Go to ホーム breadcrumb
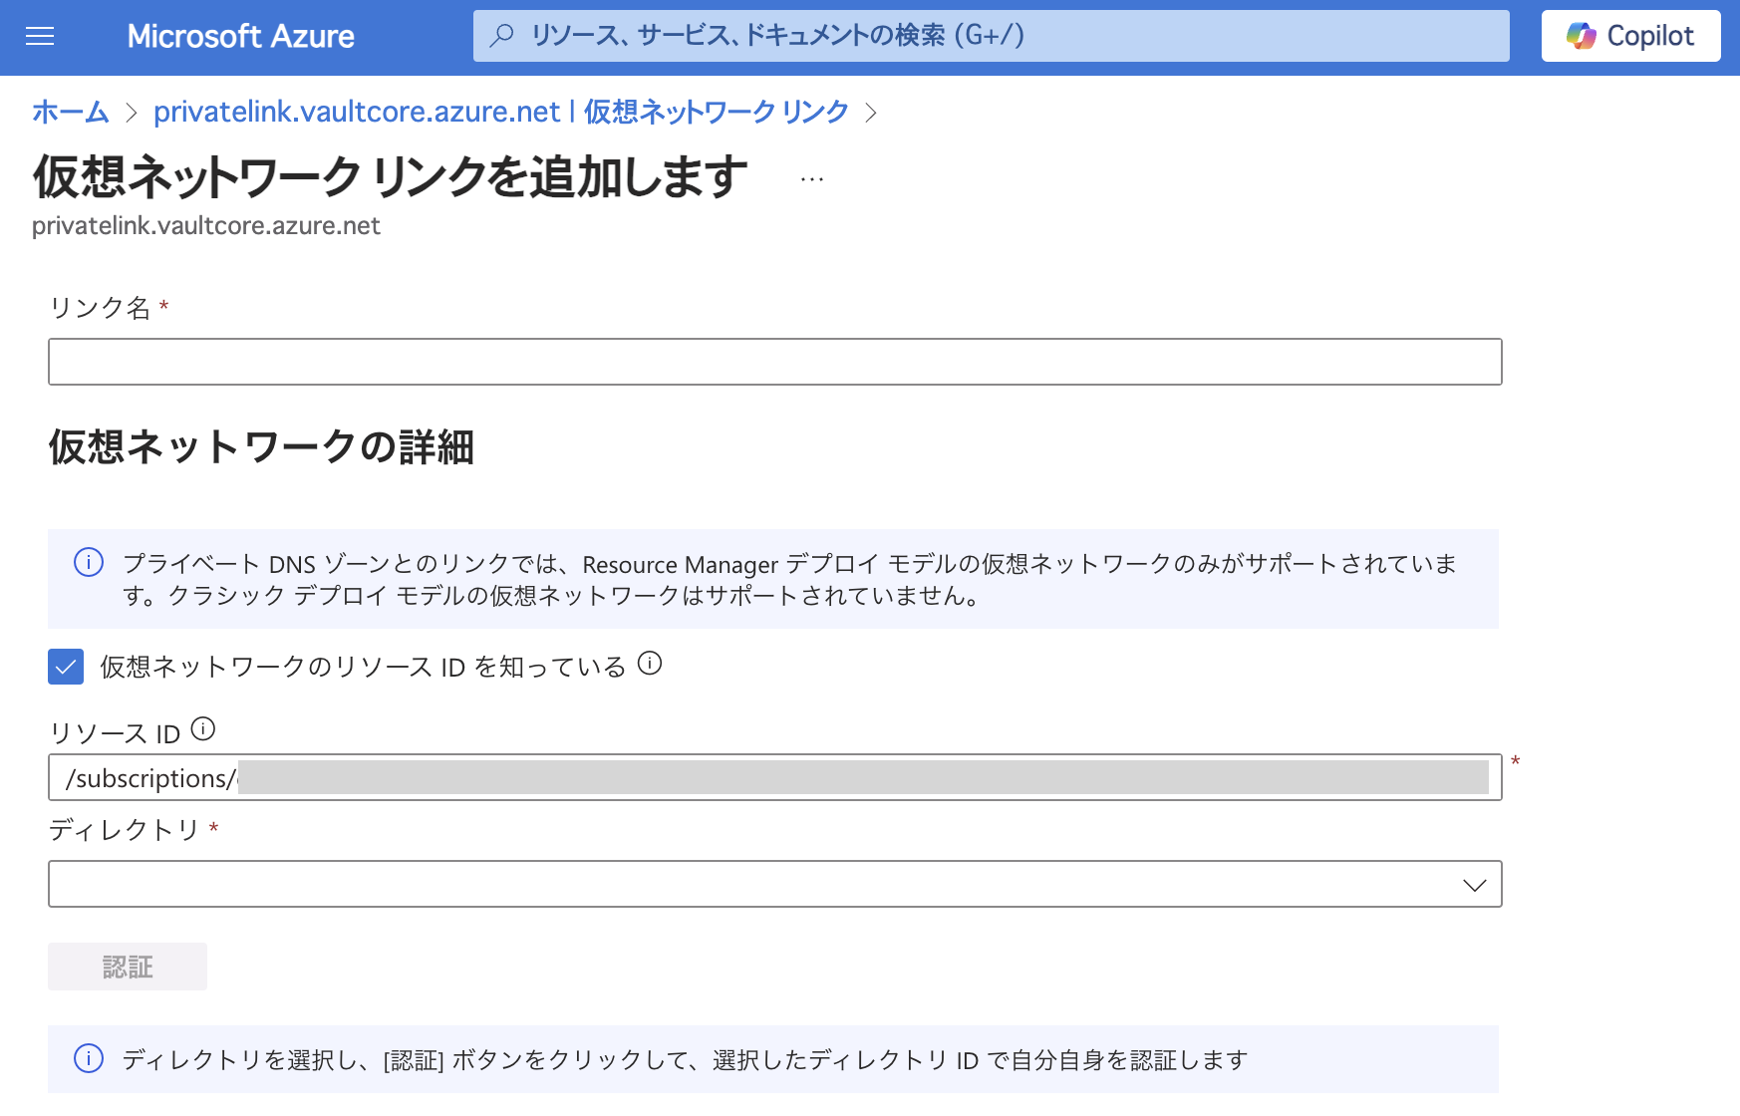The image size is (1740, 1116). [70, 112]
